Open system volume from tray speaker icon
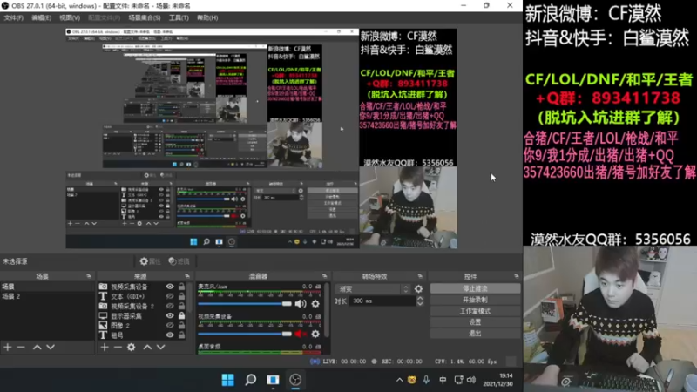This screenshot has height=392, width=697. coord(471,380)
